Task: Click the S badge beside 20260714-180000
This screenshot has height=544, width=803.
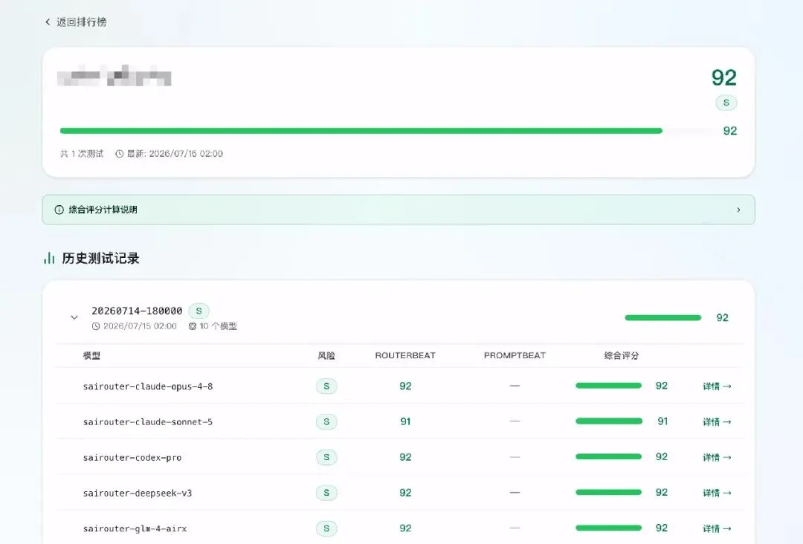Action: (199, 311)
